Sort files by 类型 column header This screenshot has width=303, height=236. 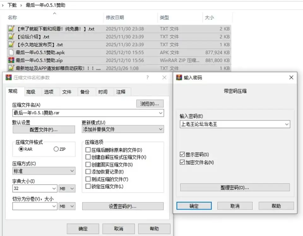[x=164, y=18]
